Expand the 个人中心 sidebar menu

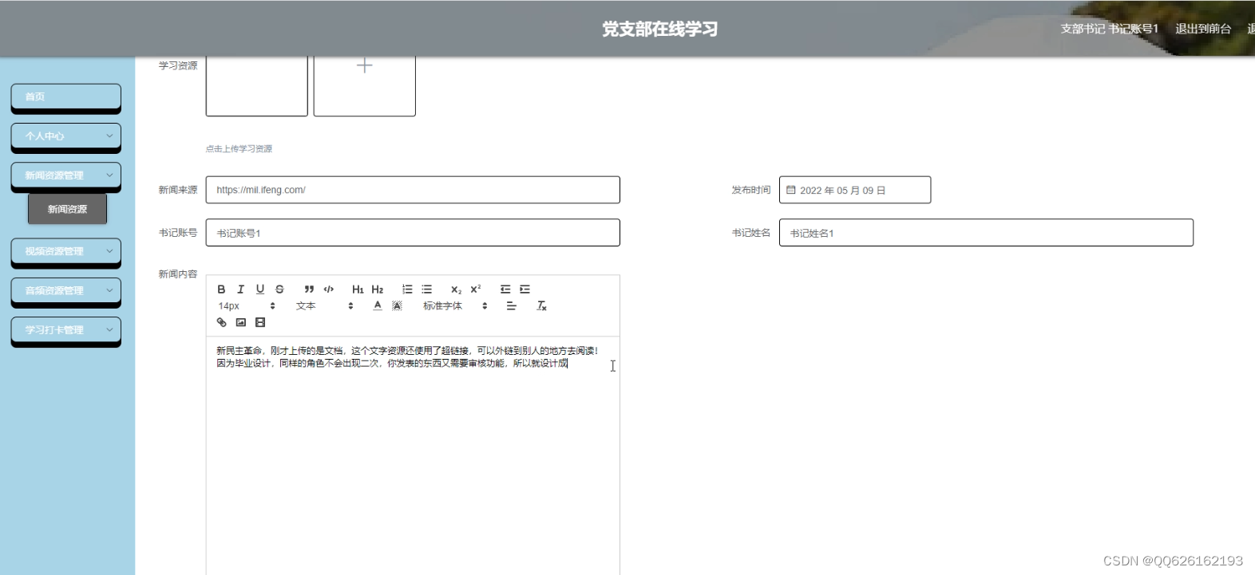pyautogui.click(x=66, y=136)
